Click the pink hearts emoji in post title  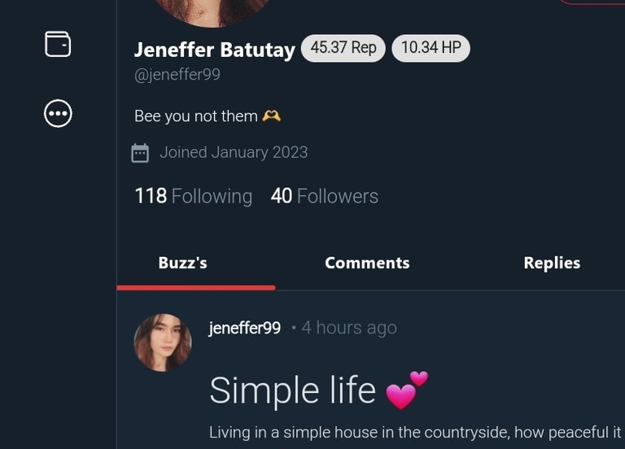pos(407,390)
